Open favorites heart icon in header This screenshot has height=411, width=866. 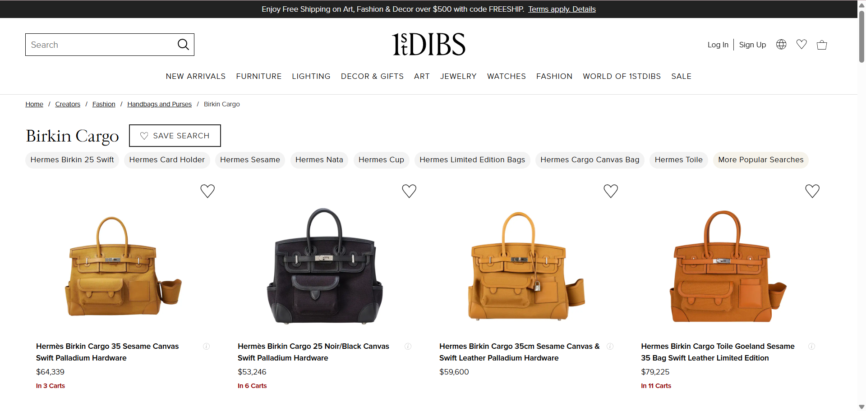802,44
